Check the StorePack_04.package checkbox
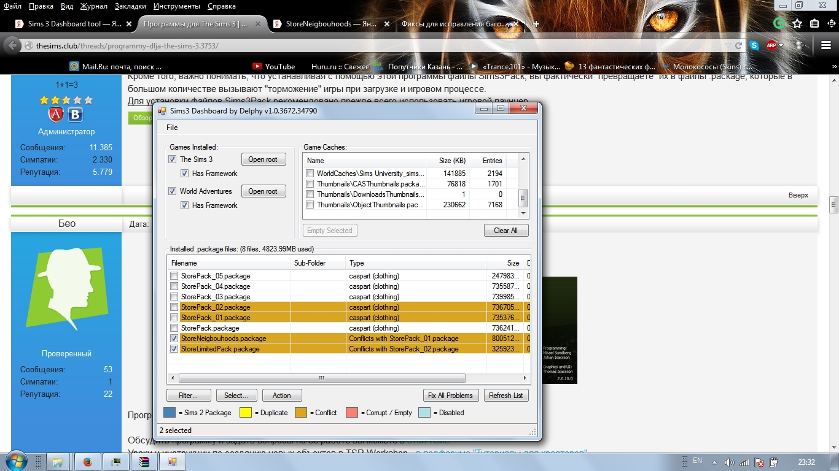The height and width of the screenshot is (471, 839). [x=174, y=286]
